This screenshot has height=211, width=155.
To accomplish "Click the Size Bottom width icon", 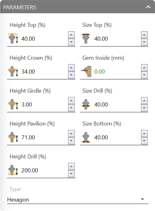I will coord(86,137).
